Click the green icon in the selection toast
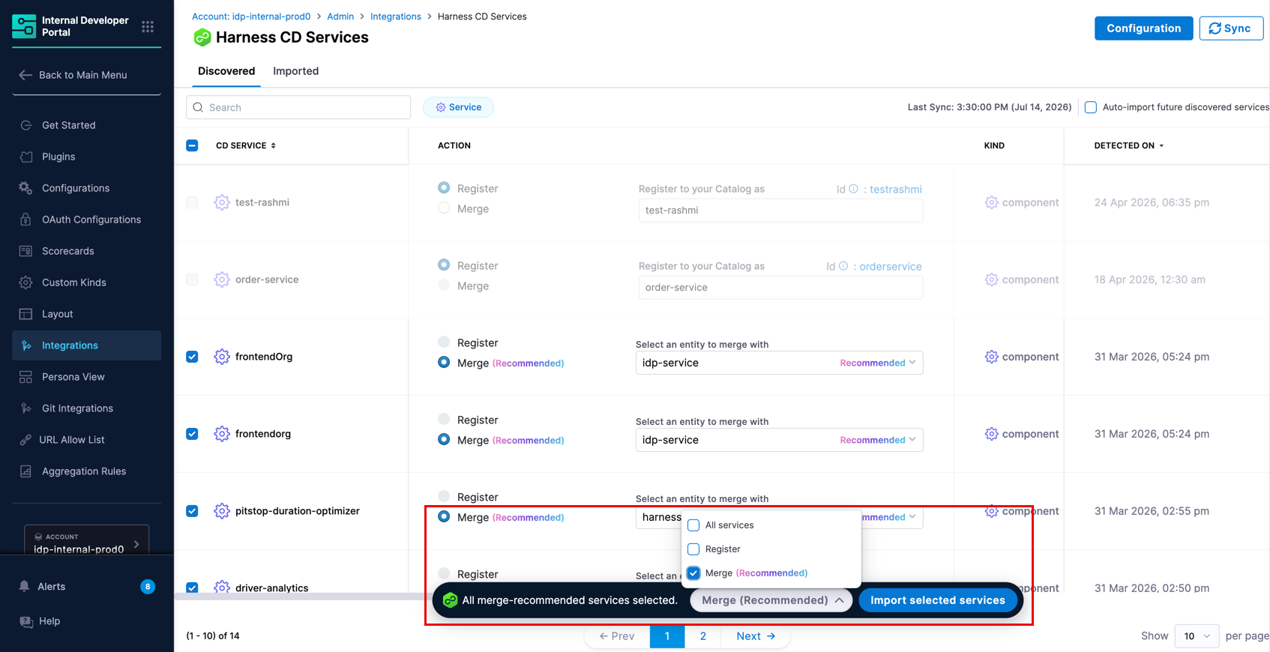 (451, 600)
